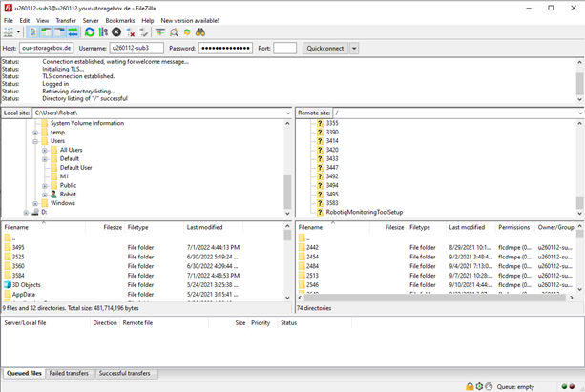Search files with binoculars icon
This screenshot has width=585, height=392.
click(x=200, y=32)
